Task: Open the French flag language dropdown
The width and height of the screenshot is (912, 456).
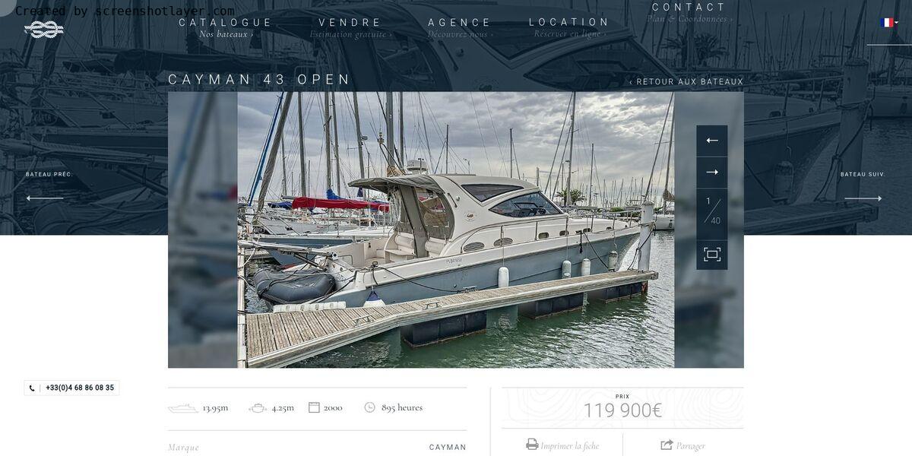Action: 889,23
